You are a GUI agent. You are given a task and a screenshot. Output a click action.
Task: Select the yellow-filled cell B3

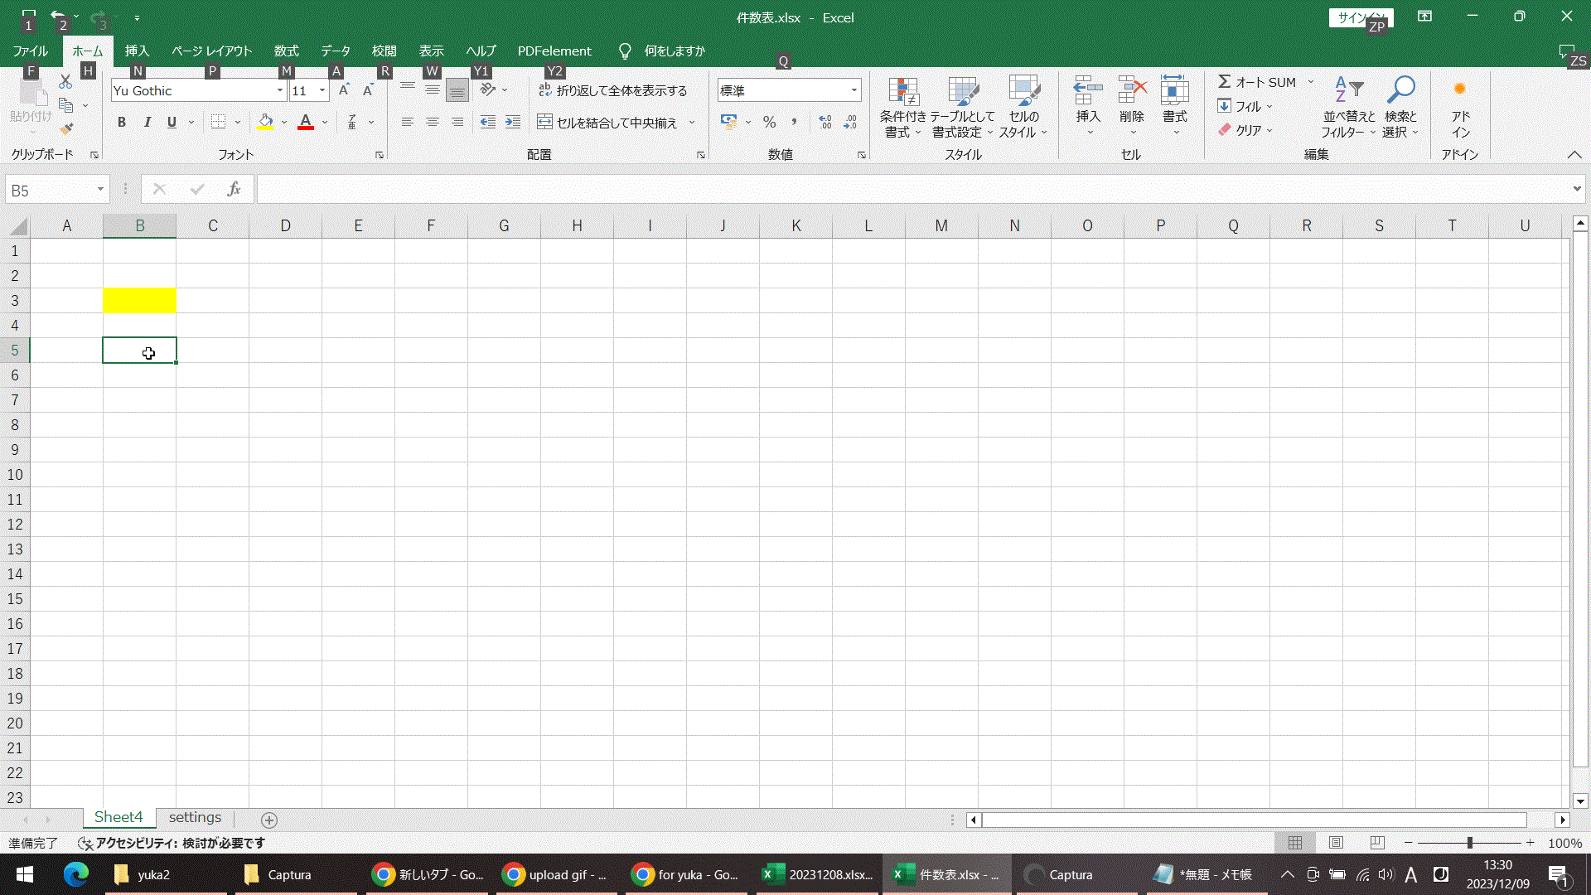tap(139, 300)
